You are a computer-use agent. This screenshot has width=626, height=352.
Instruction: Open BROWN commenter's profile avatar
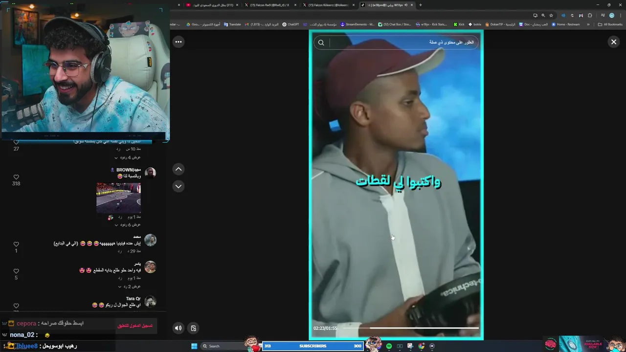pos(150,173)
